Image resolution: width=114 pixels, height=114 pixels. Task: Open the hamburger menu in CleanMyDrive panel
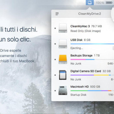tap(57, 14)
